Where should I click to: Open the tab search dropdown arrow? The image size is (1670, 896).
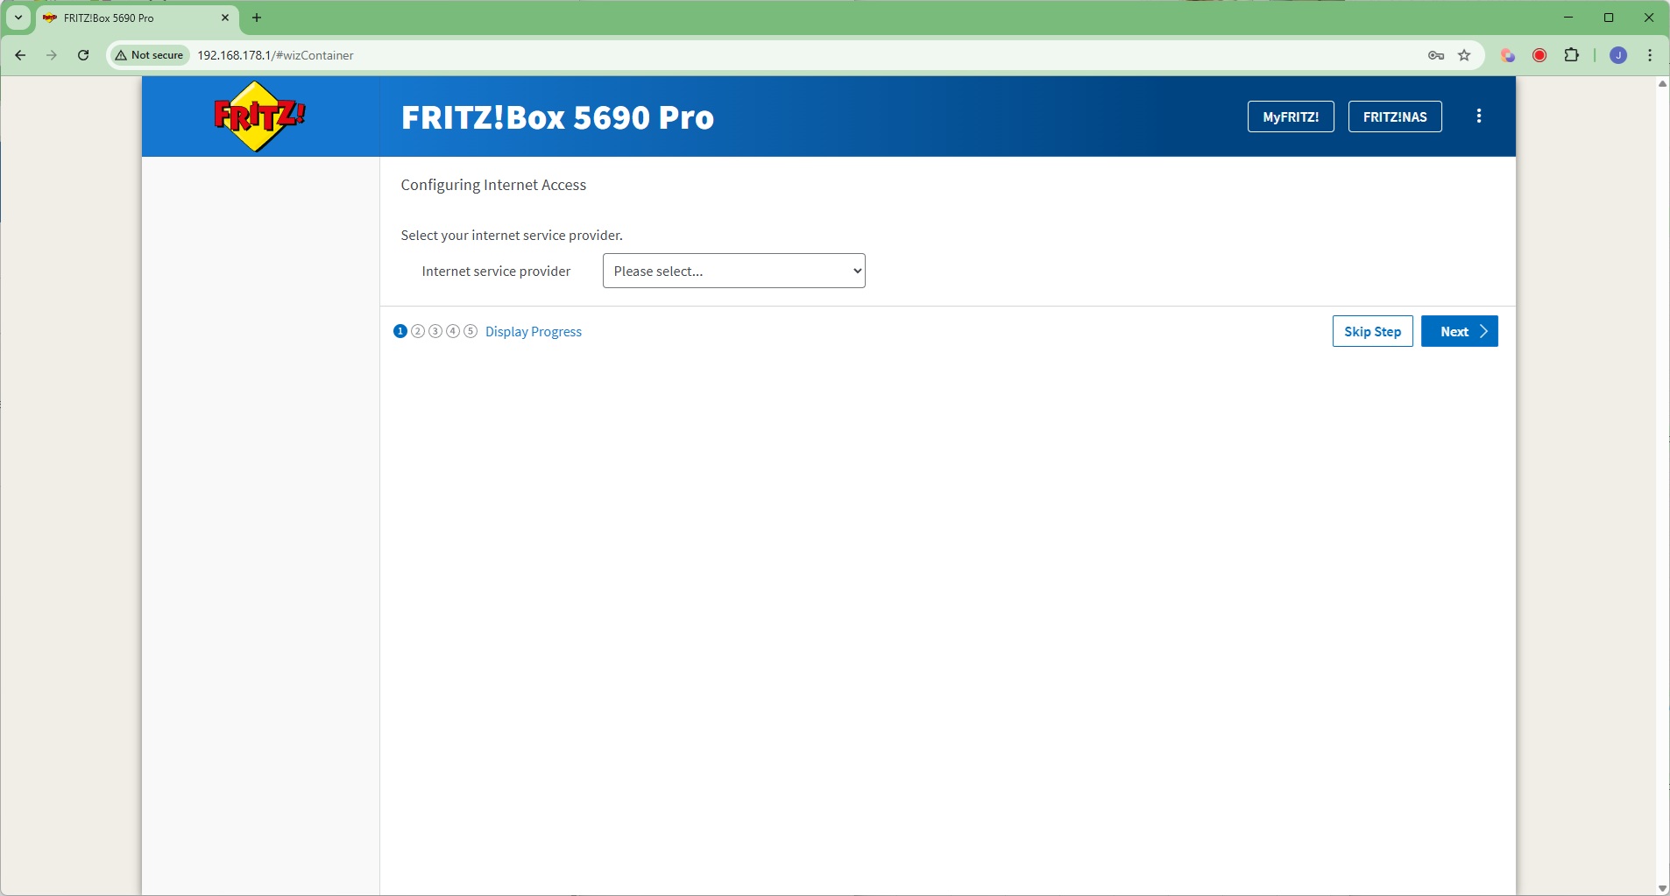[18, 18]
